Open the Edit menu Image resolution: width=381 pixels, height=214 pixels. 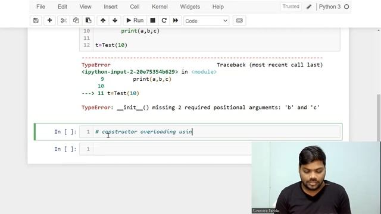tap(62, 7)
